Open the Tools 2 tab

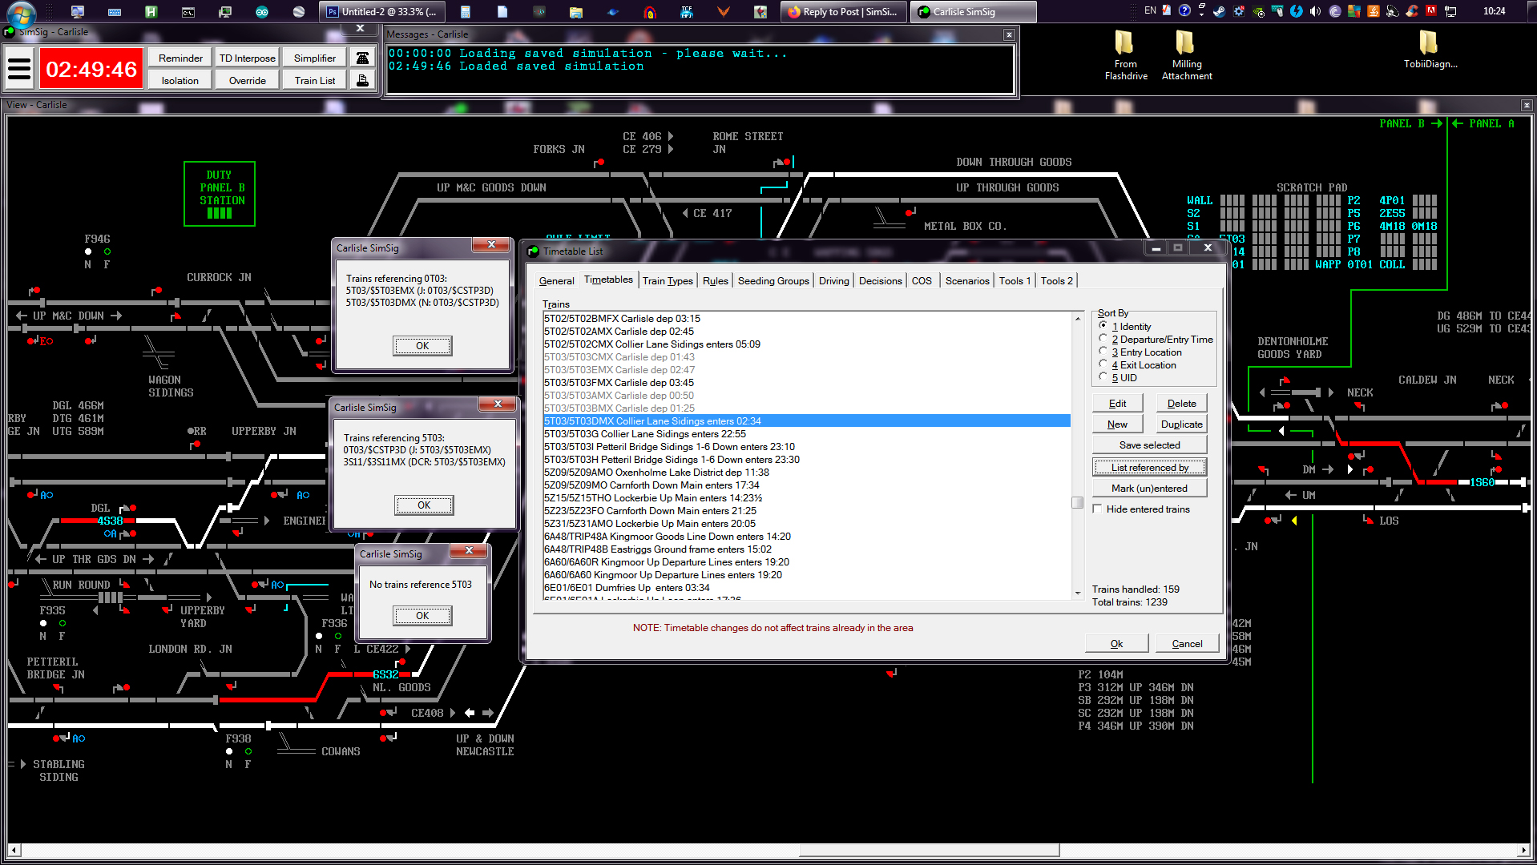[x=1056, y=281]
